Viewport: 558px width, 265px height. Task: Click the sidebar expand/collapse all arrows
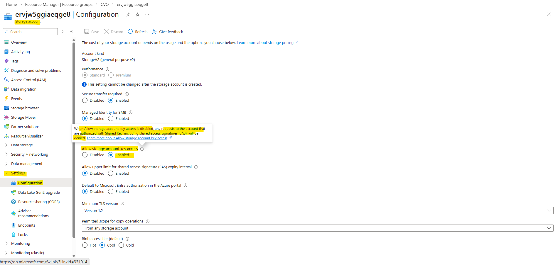[63, 32]
